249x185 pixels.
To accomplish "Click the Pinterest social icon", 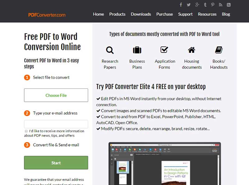I will point(213,5).
